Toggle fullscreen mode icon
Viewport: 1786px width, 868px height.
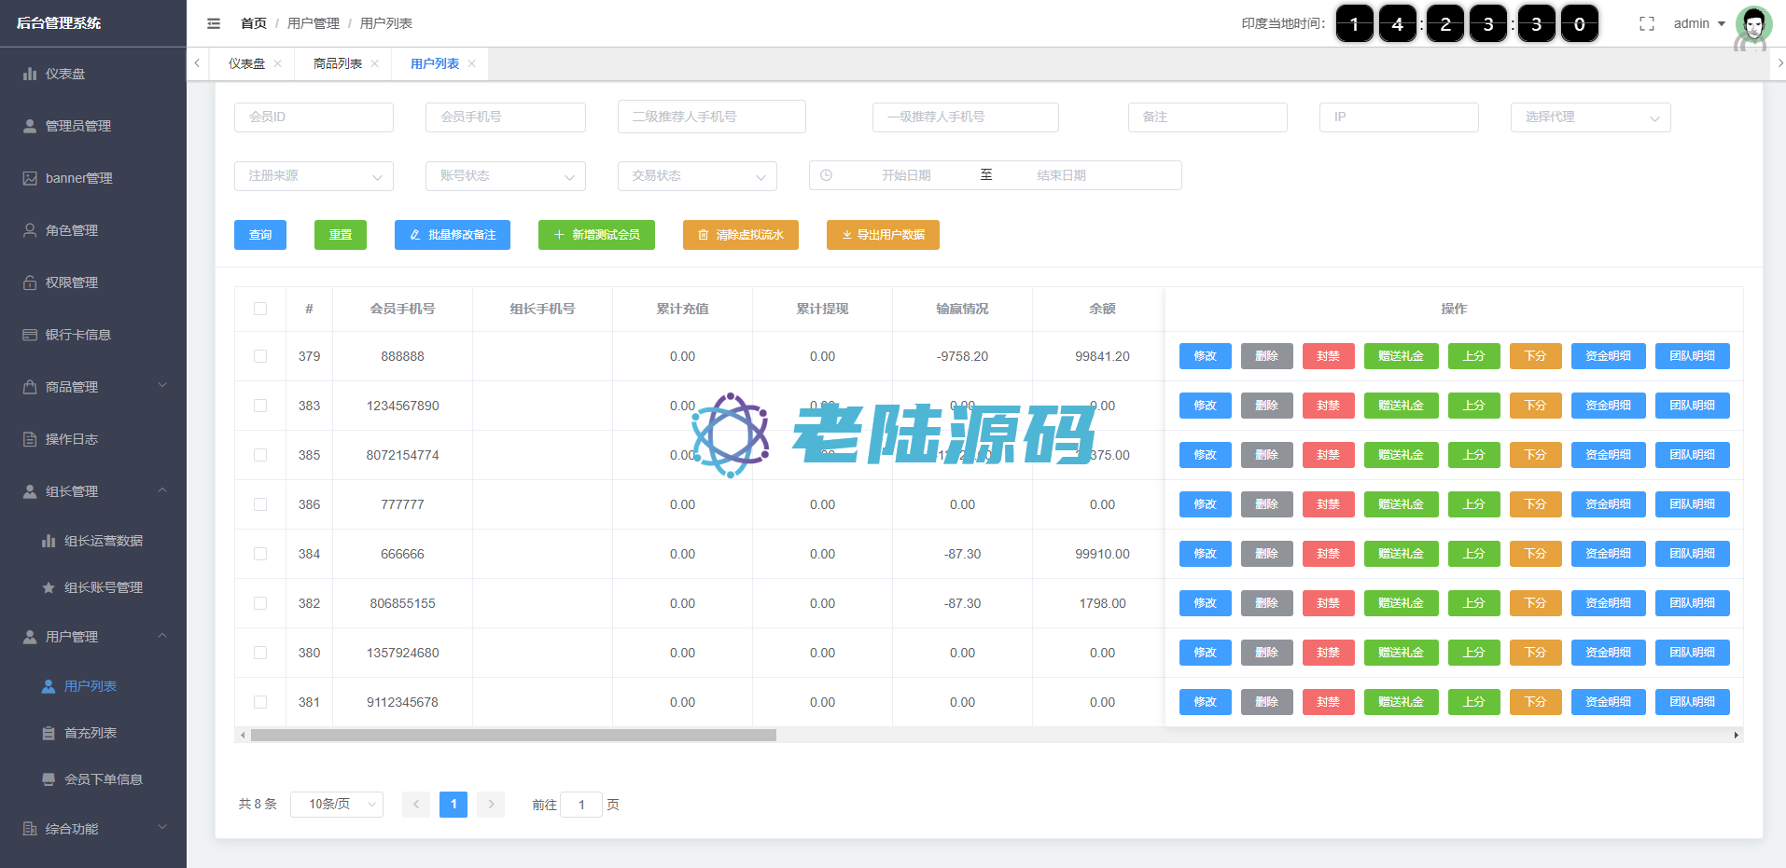[x=1647, y=23]
